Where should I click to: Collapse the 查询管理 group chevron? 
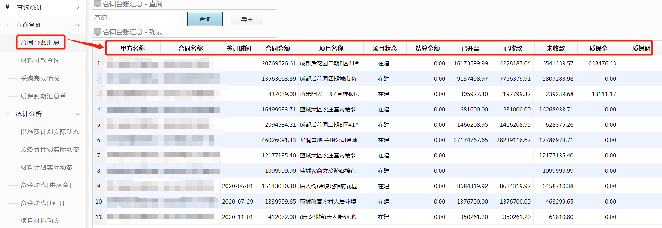[78, 25]
